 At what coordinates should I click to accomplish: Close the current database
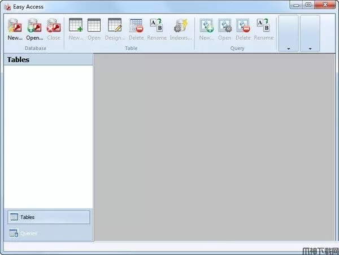point(54,29)
